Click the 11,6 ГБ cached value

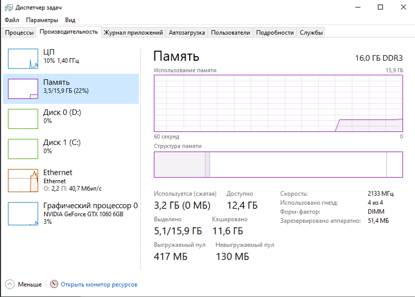(228, 231)
